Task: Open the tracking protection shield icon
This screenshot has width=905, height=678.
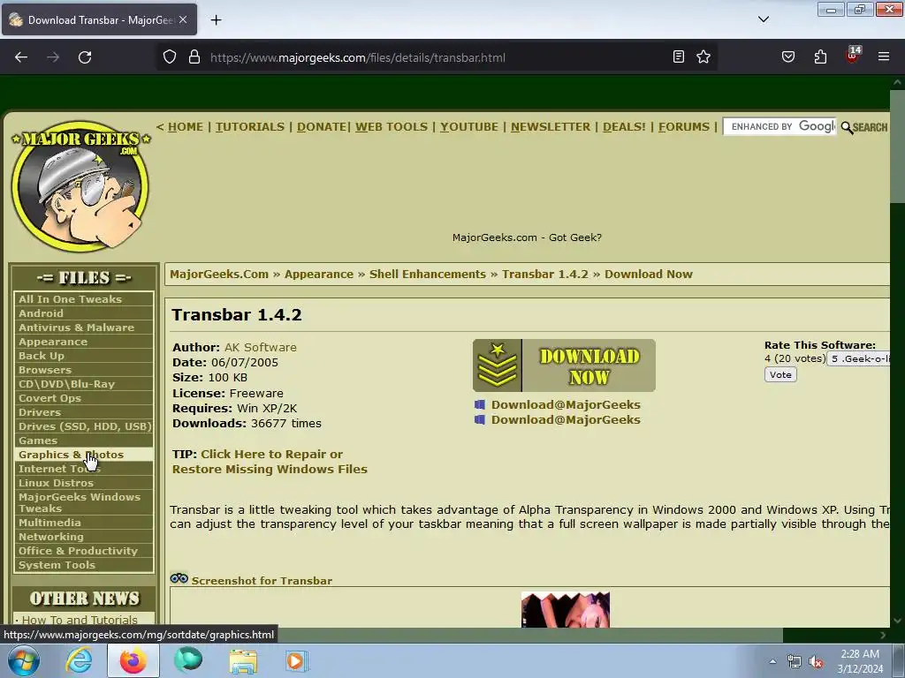Action: pos(169,57)
